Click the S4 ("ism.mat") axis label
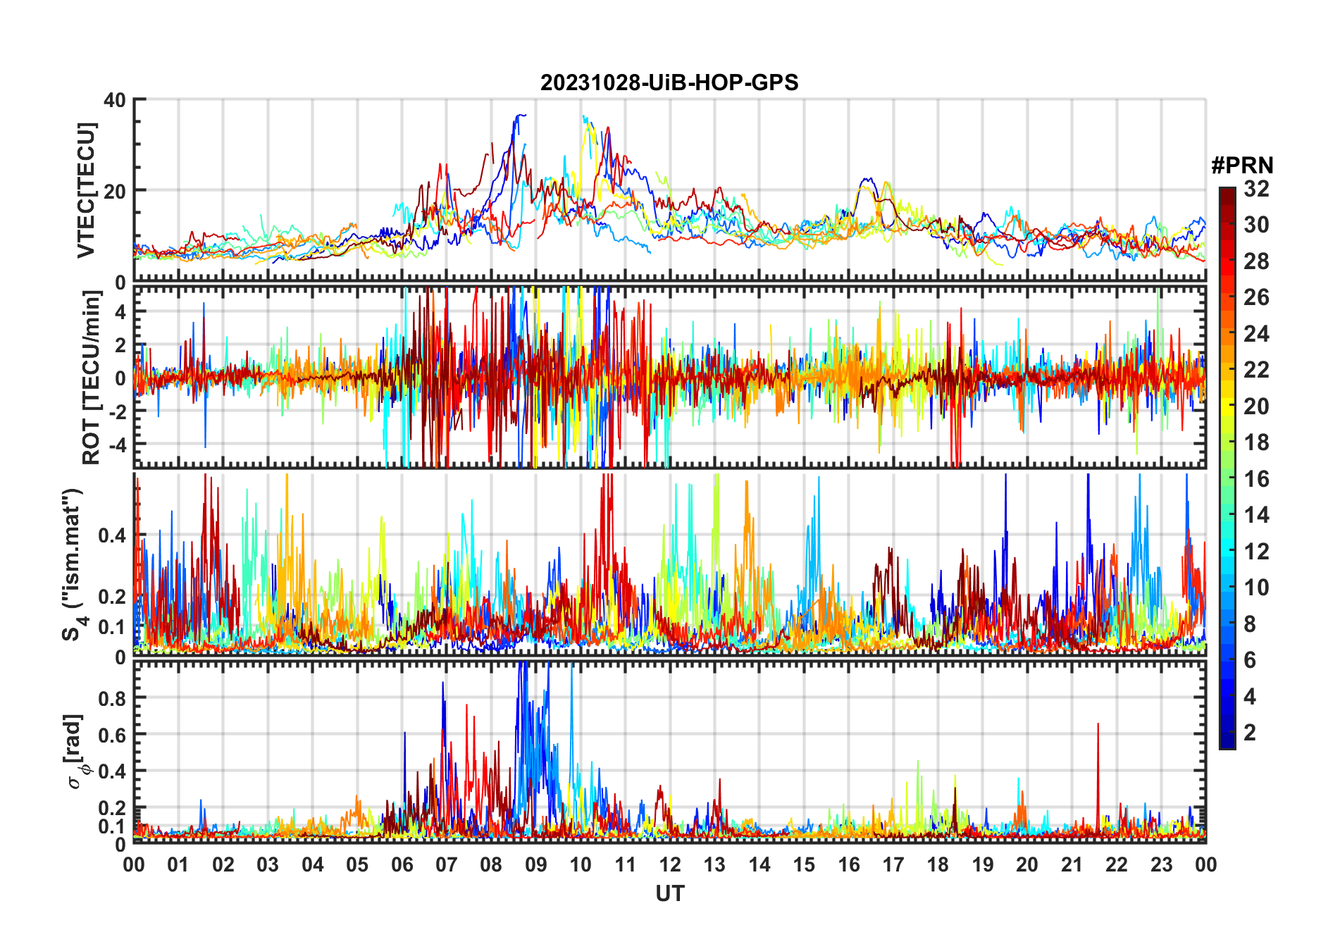Viewport: 1340px width, 937px height. (x=74, y=564)
